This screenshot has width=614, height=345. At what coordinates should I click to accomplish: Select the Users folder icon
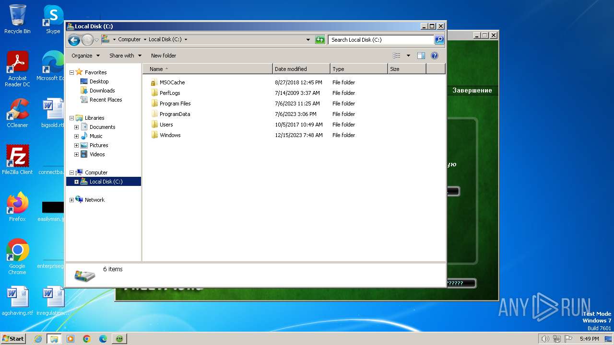pyautogui.click(x=154, y=125)
